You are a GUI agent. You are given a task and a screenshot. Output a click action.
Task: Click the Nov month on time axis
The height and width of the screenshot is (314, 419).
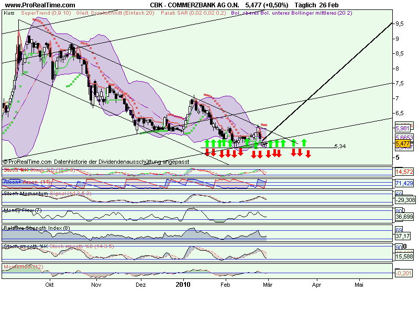tap(96, 285)
